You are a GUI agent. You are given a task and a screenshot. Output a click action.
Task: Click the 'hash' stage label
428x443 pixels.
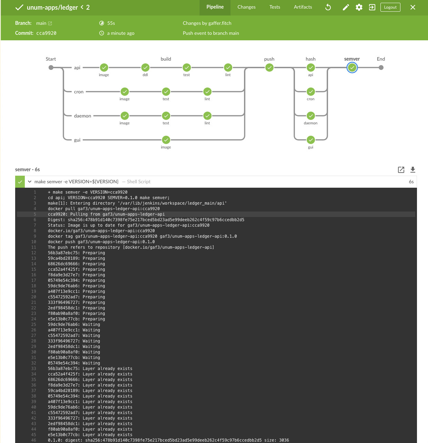[310, 59]
